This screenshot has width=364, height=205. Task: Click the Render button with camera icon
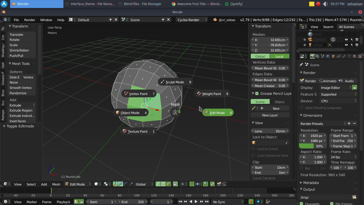tap(308, 81)
